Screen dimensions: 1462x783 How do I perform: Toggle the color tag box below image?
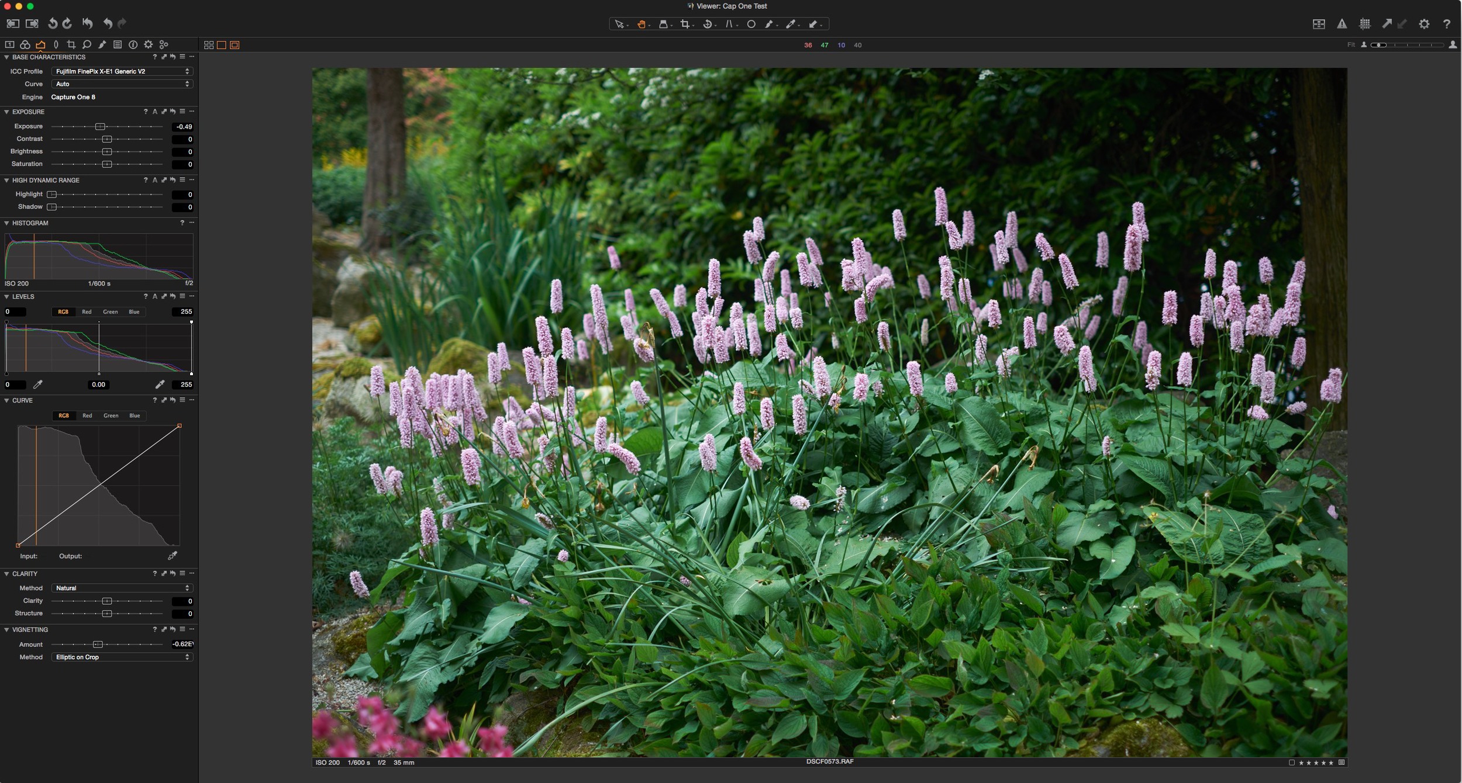[x=1291, y=763]
